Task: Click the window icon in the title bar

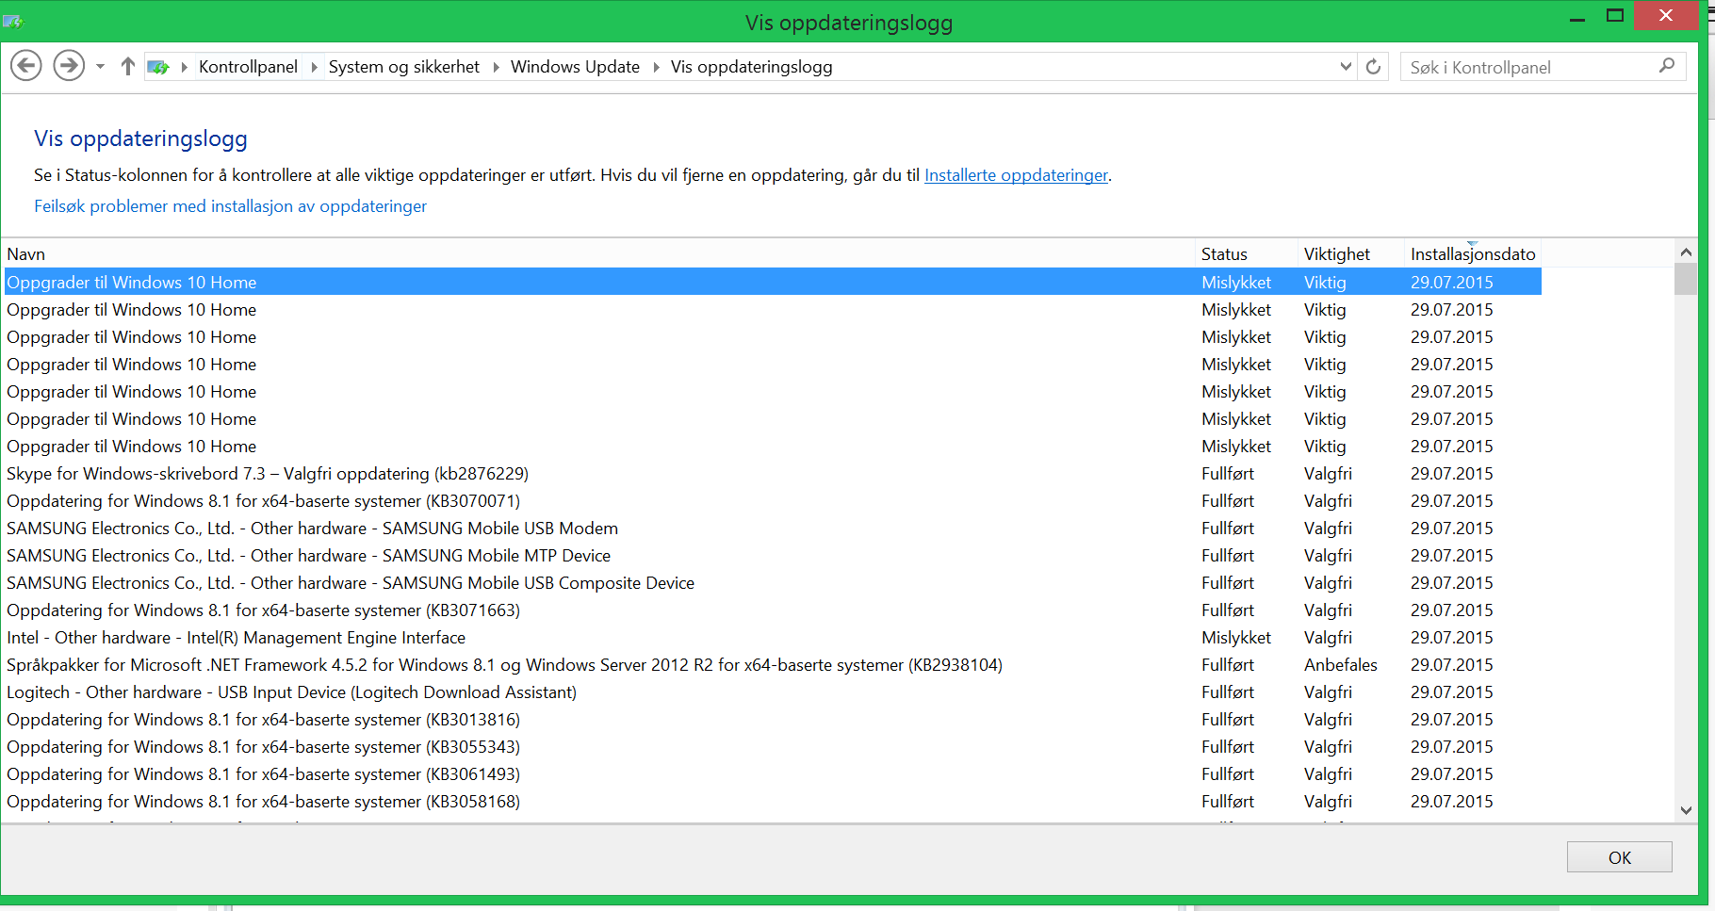Action: tap(13, 21)
